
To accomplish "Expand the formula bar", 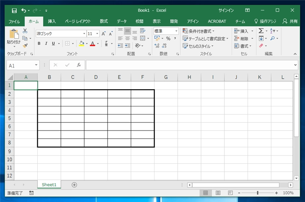I will 295,65.
